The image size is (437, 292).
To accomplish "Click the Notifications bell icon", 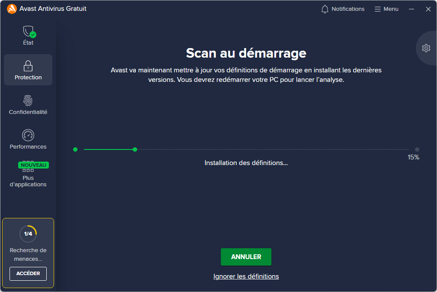I will click(325, 9).
